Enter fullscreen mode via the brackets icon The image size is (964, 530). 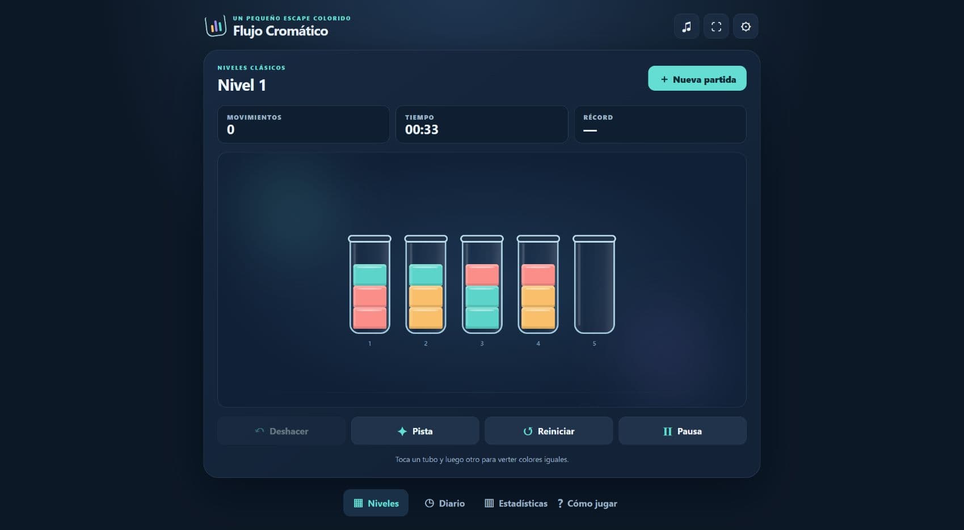coord(716,27)
